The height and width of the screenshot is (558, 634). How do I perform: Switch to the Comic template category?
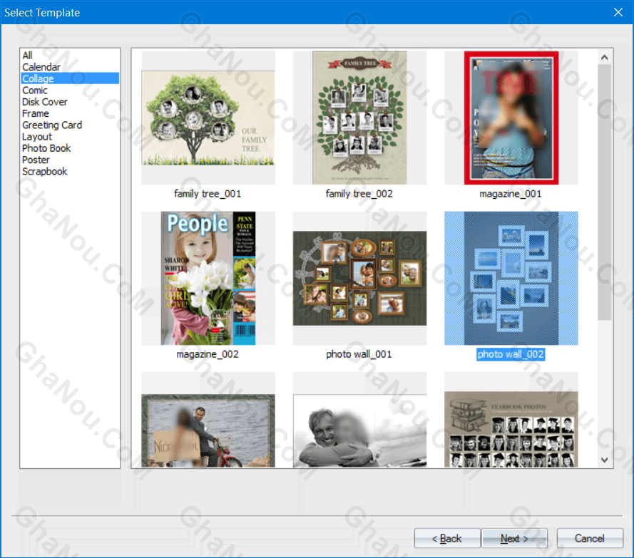34,90
